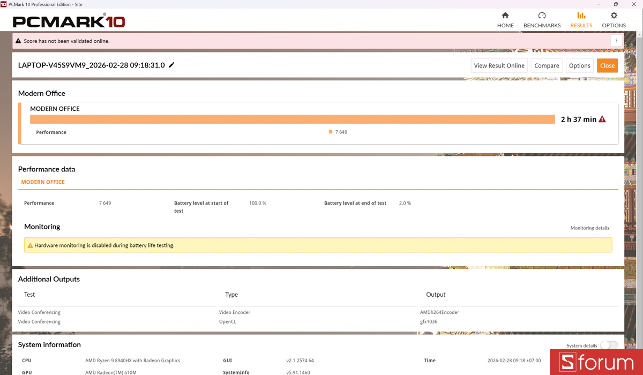The width and height of the screenshot is (643, 375).
Task: Click the 7 649 score next to legend
Action: tap(341, 132)
